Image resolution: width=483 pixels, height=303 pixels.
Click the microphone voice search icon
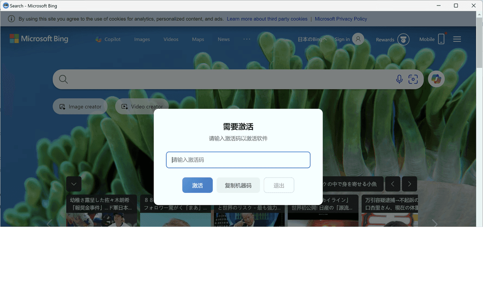(x=399, y=79)
